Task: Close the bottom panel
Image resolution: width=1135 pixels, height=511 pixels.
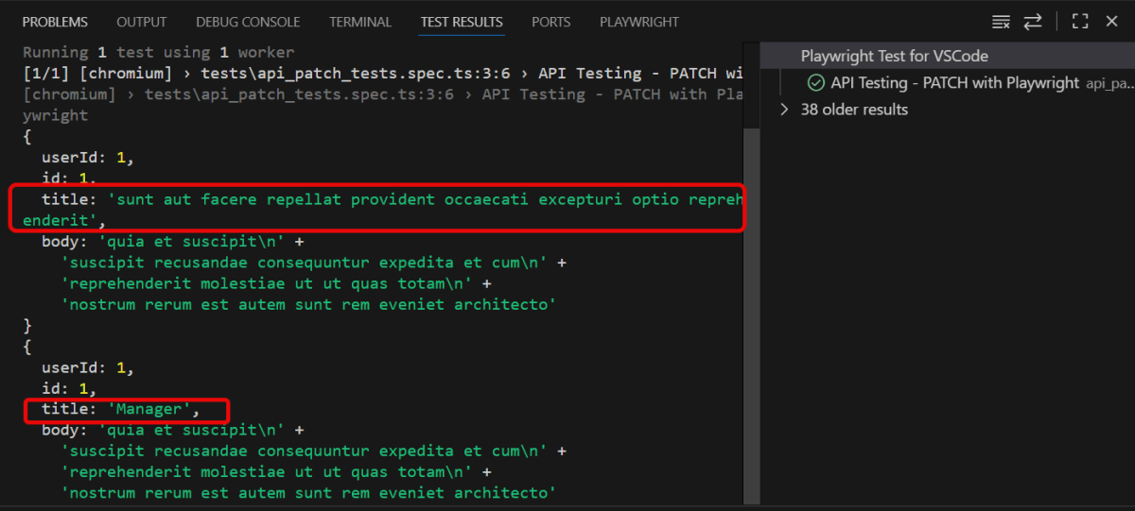Action: tap(1111, 22)
